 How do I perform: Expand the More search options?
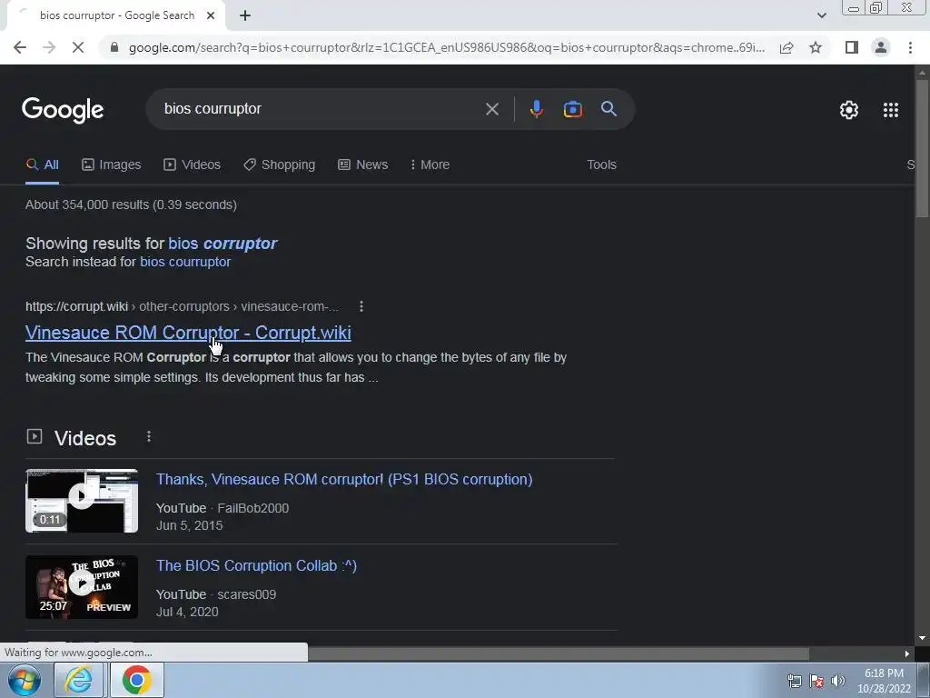pos(430,165)
